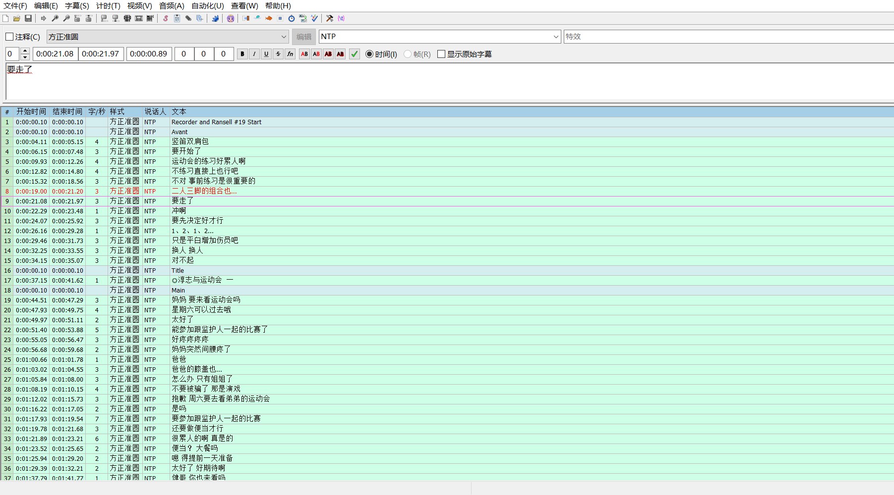This screenshot has width=894, height=495.
Task: Create a new subtitle file via toolbar icon
Action: click(x=5, y=18)
